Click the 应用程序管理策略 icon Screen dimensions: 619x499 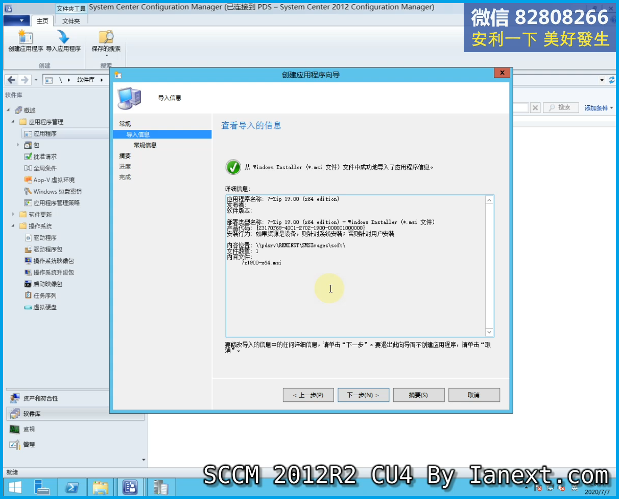pyautogui.click(x=28, y=203)
